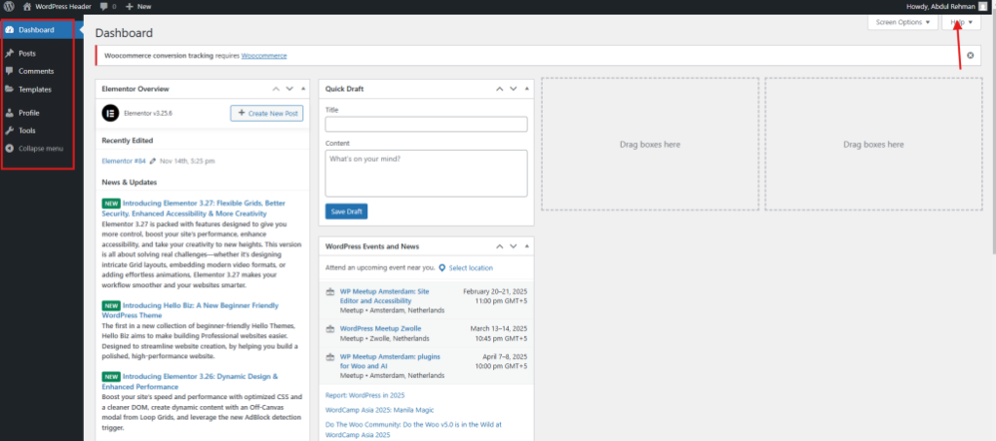Expand the Screen Options dropdown

[902, 22]
